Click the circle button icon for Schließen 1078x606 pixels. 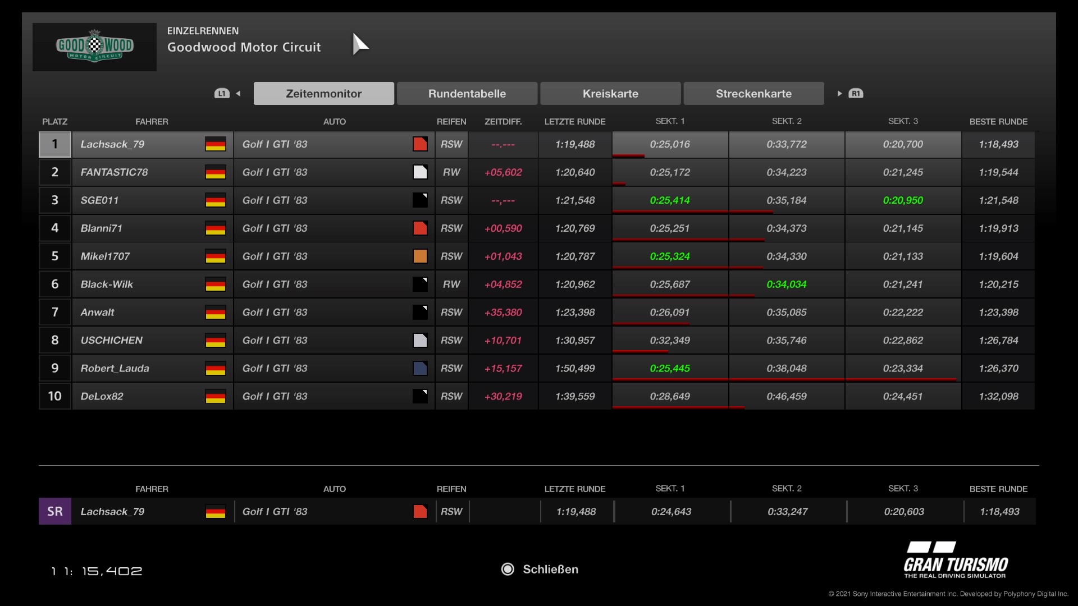(x=508, y=569)
